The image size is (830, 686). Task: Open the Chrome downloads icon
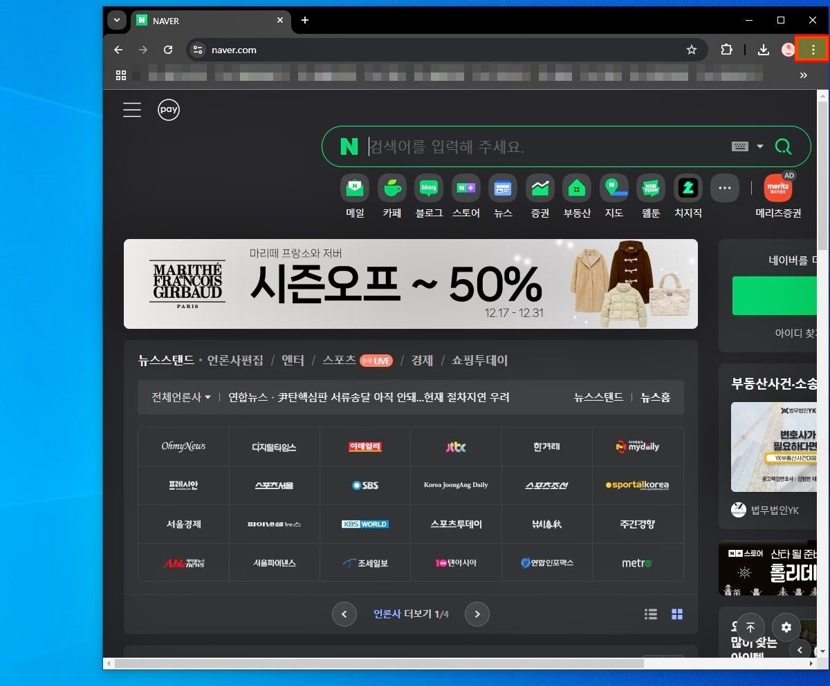(764, 50)
